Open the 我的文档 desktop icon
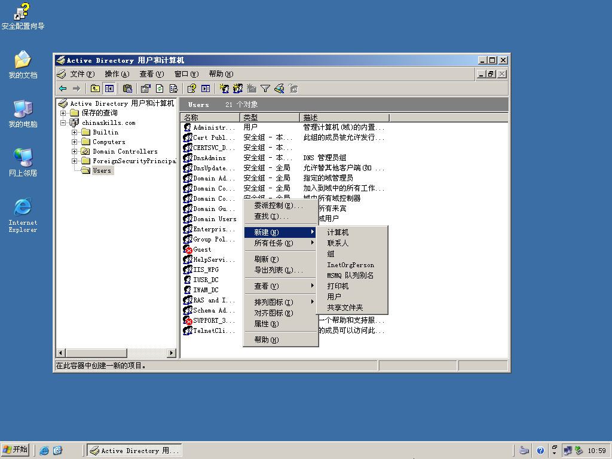Image resolution: width=612 pixels, height=459 pixels. (23, 65)
